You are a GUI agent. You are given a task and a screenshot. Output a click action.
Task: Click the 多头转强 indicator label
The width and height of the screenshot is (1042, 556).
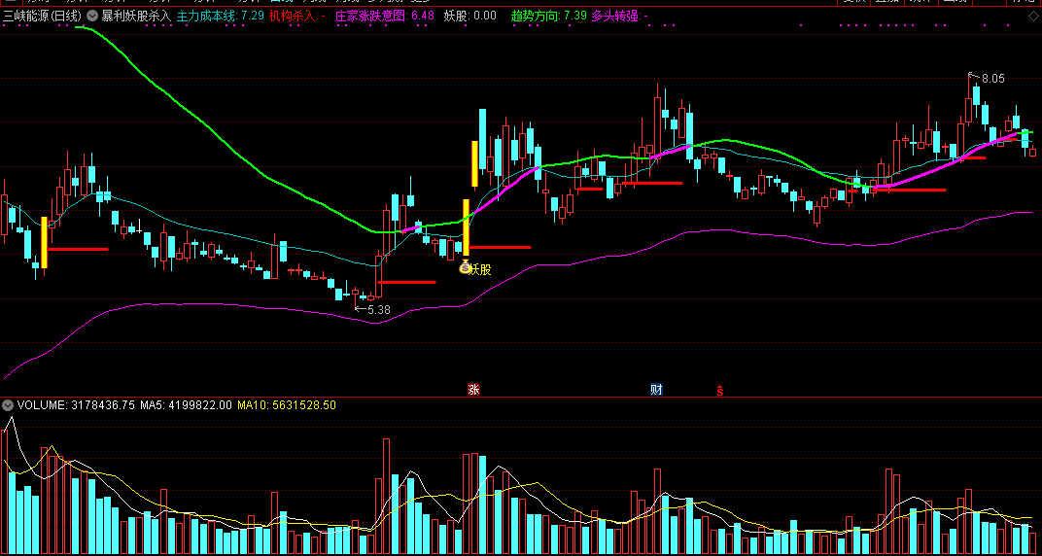coord(620,16)
